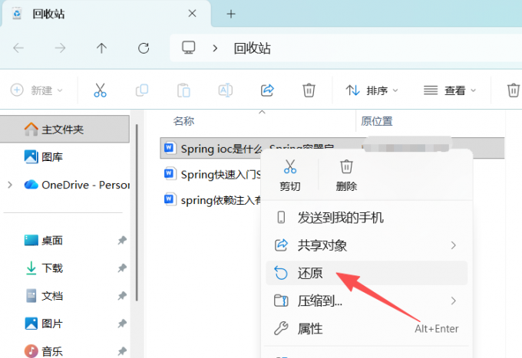This screenshot has width=522, height=358.
Task: Click Word icon of spring依赖注入 file
Action: (x=170, y=199)
